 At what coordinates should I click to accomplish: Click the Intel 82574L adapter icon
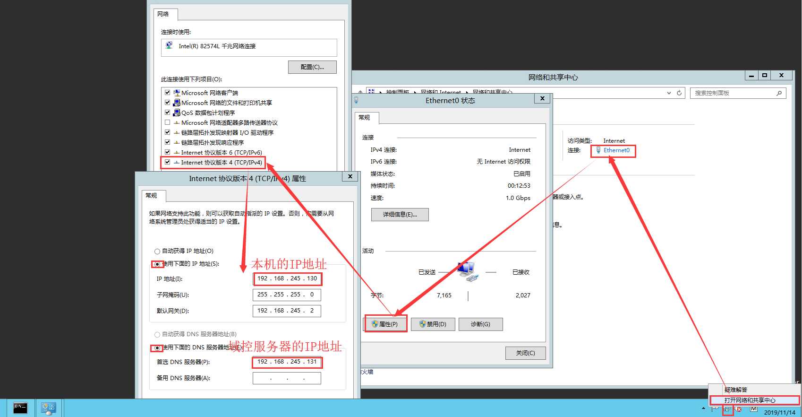(169, 45)
